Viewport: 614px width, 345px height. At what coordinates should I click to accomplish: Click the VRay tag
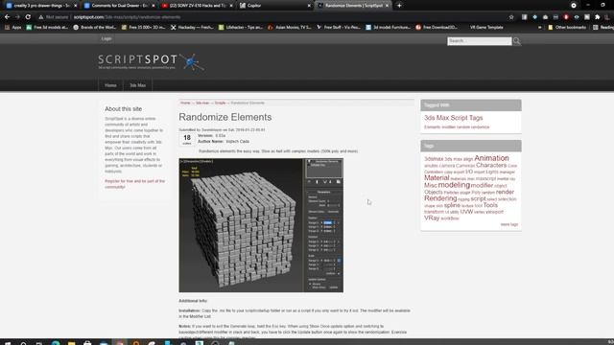point(432,218)
